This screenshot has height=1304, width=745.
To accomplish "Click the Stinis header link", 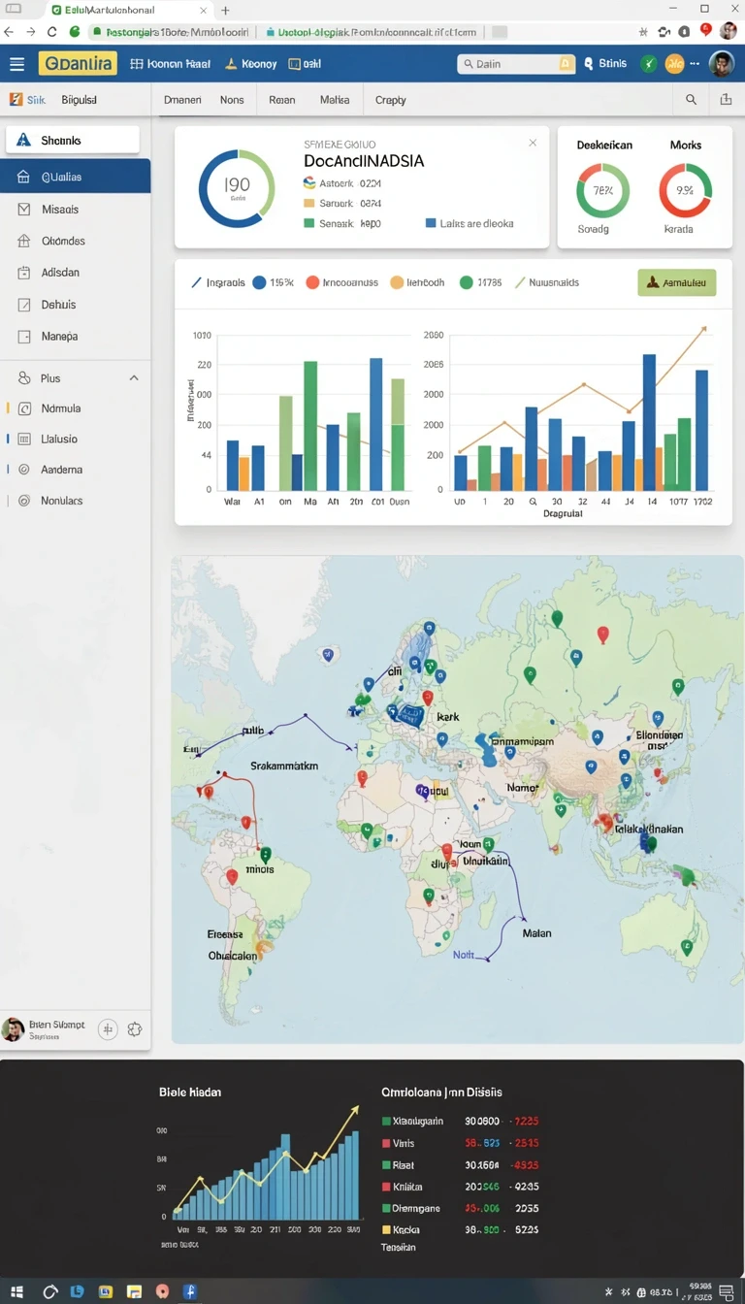I will pos(605,64).
